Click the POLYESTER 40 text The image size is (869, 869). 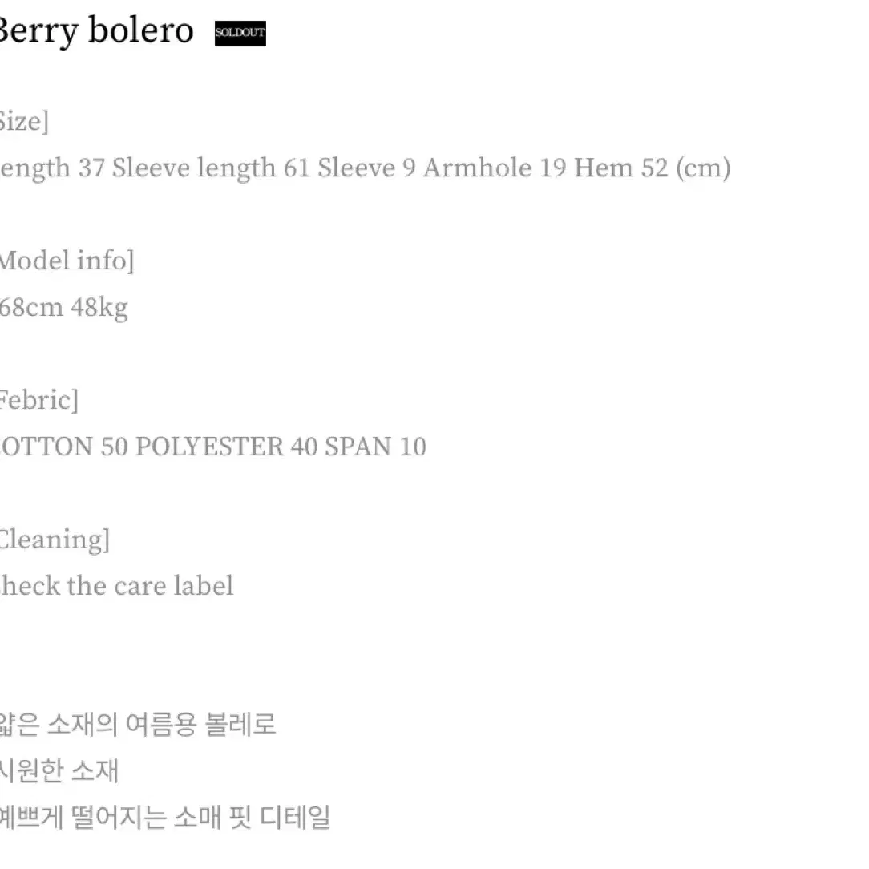(226, 447)
